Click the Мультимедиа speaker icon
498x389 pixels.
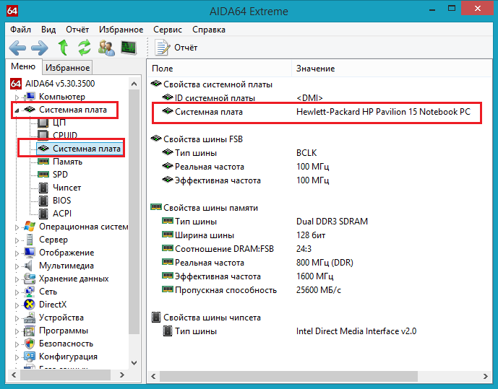click(29, 266)
